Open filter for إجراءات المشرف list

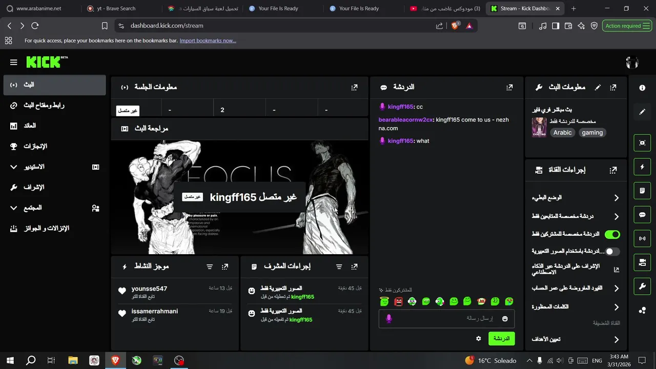(x=339, y=266)
